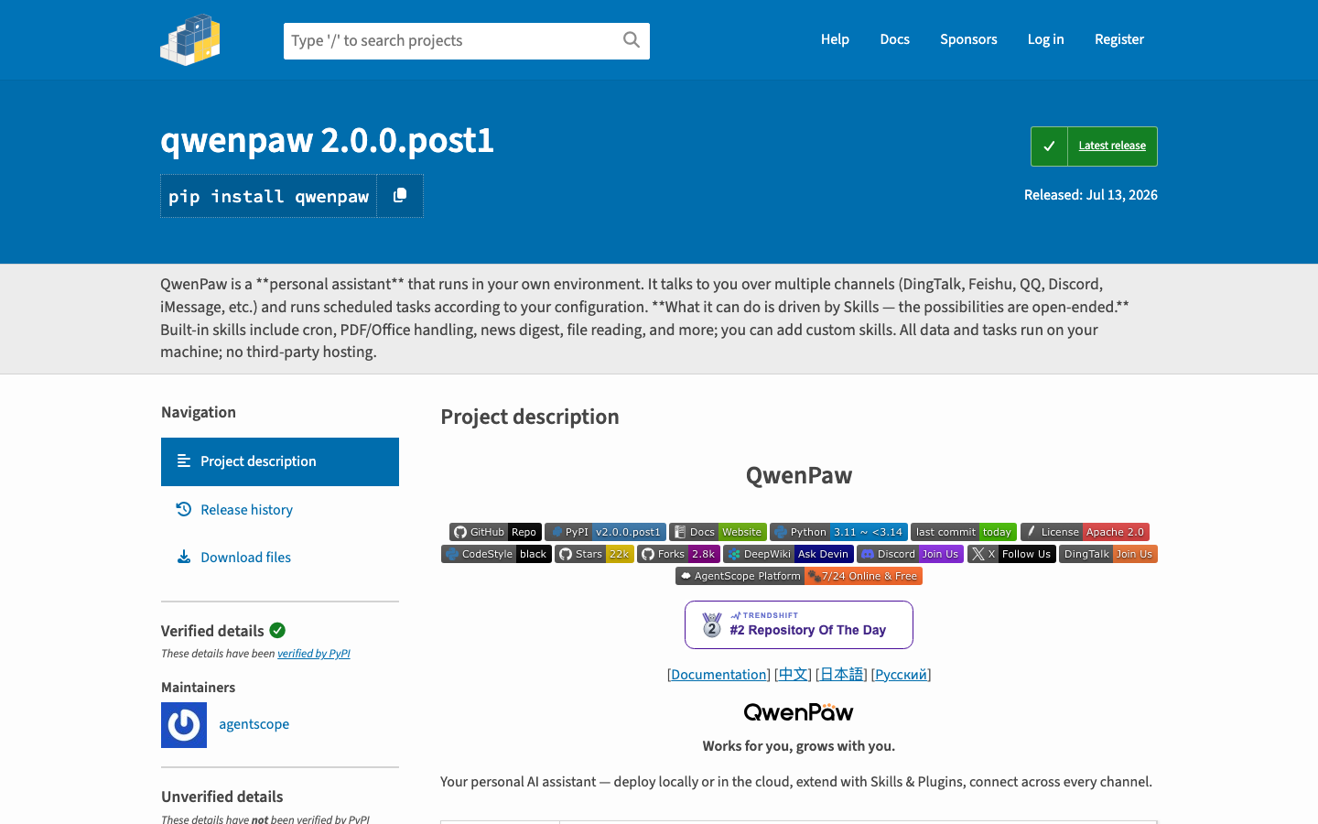Click the Project description heading

[530, 417]
